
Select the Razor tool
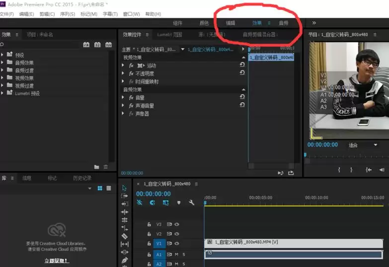(x=124, y=236)
